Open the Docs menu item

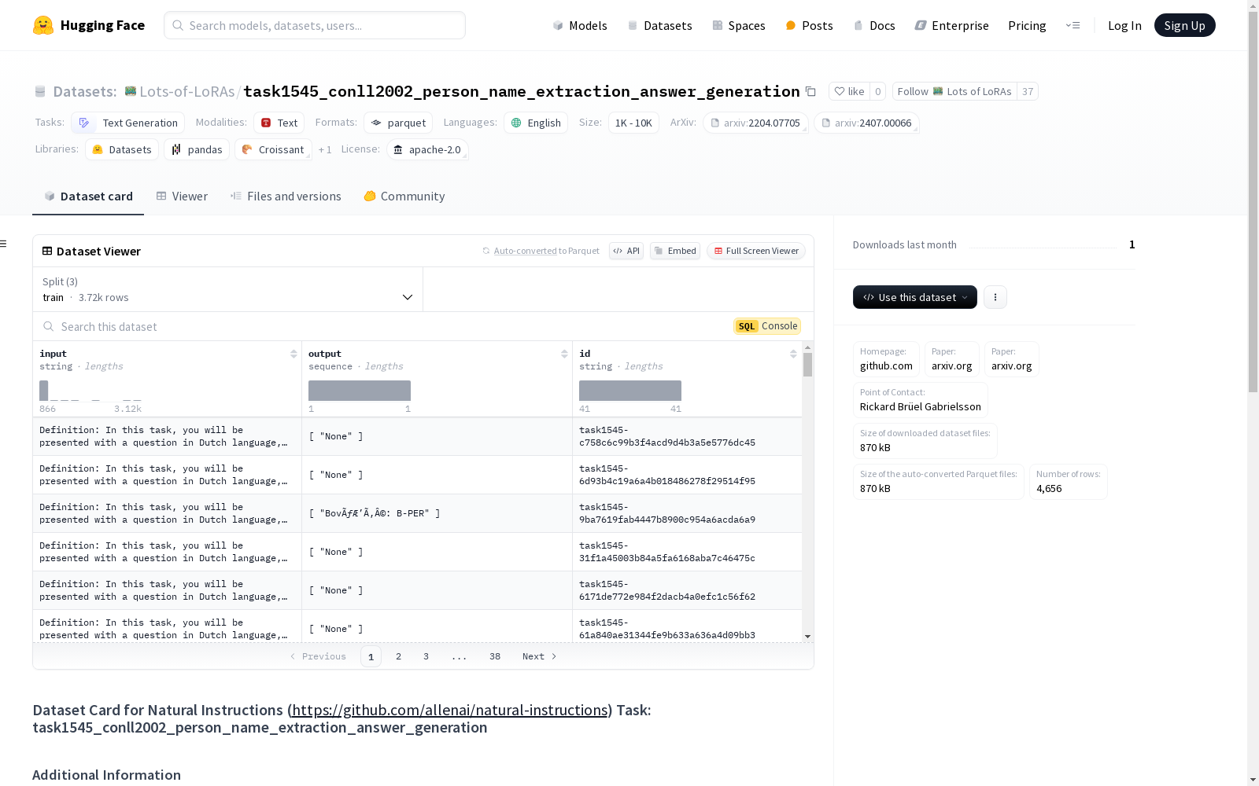[x=874, y=25]
